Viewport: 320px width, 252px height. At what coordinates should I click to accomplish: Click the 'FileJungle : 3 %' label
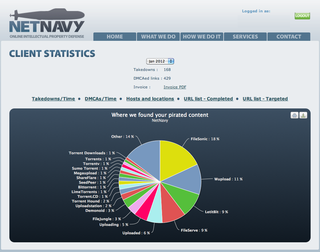click(x=107, y=219)
